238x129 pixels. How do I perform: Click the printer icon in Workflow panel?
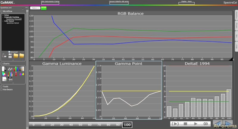4,55
